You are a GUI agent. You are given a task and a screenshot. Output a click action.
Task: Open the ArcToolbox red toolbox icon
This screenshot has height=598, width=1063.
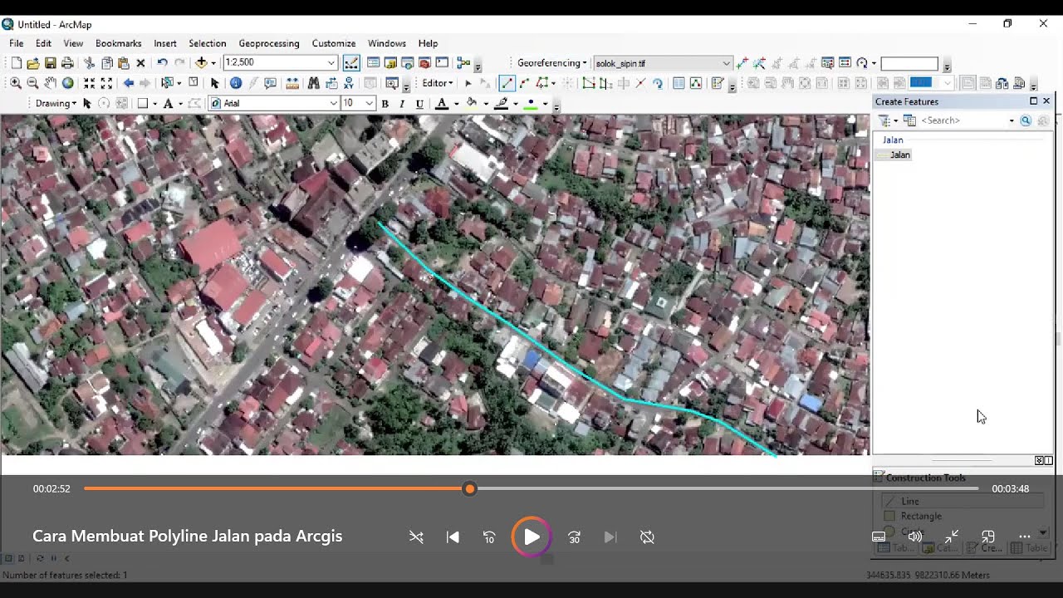point(424,63)
